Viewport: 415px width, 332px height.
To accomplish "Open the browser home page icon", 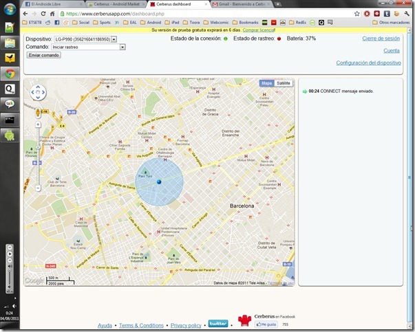I will click(52, 14).
